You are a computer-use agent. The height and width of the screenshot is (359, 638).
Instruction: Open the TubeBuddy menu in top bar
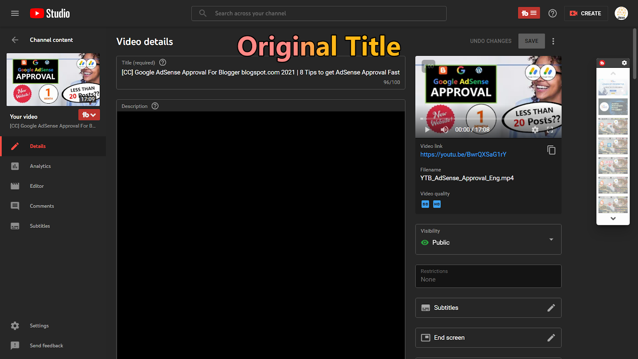pyautogui.click(x=529, y=13)
